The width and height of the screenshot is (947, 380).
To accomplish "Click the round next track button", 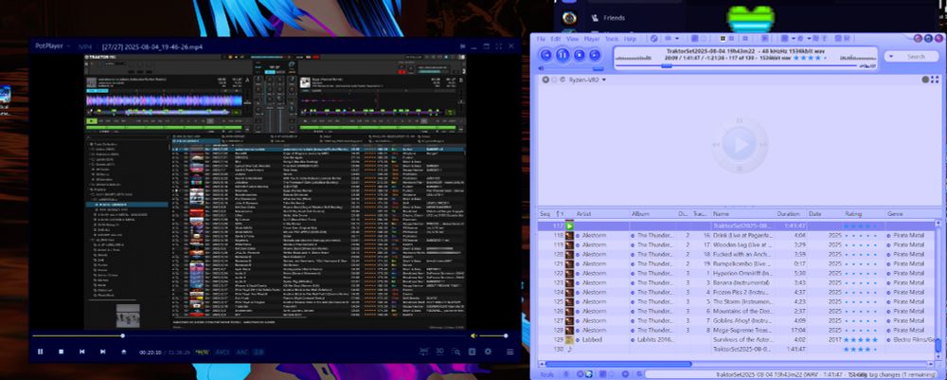I will pos(595,55).
